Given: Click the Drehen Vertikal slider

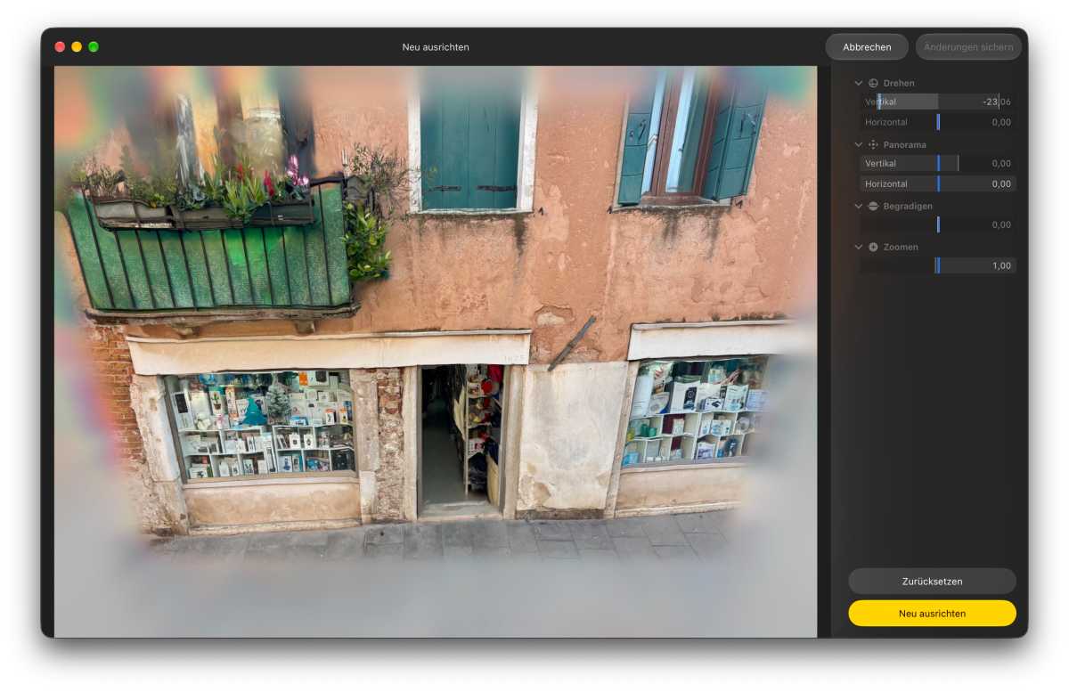Looking at the screenshot, I should [938, 102].
